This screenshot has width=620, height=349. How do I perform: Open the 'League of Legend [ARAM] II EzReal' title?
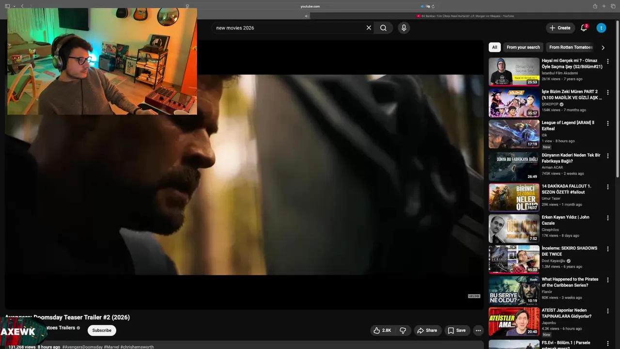(x=568, y=126)
